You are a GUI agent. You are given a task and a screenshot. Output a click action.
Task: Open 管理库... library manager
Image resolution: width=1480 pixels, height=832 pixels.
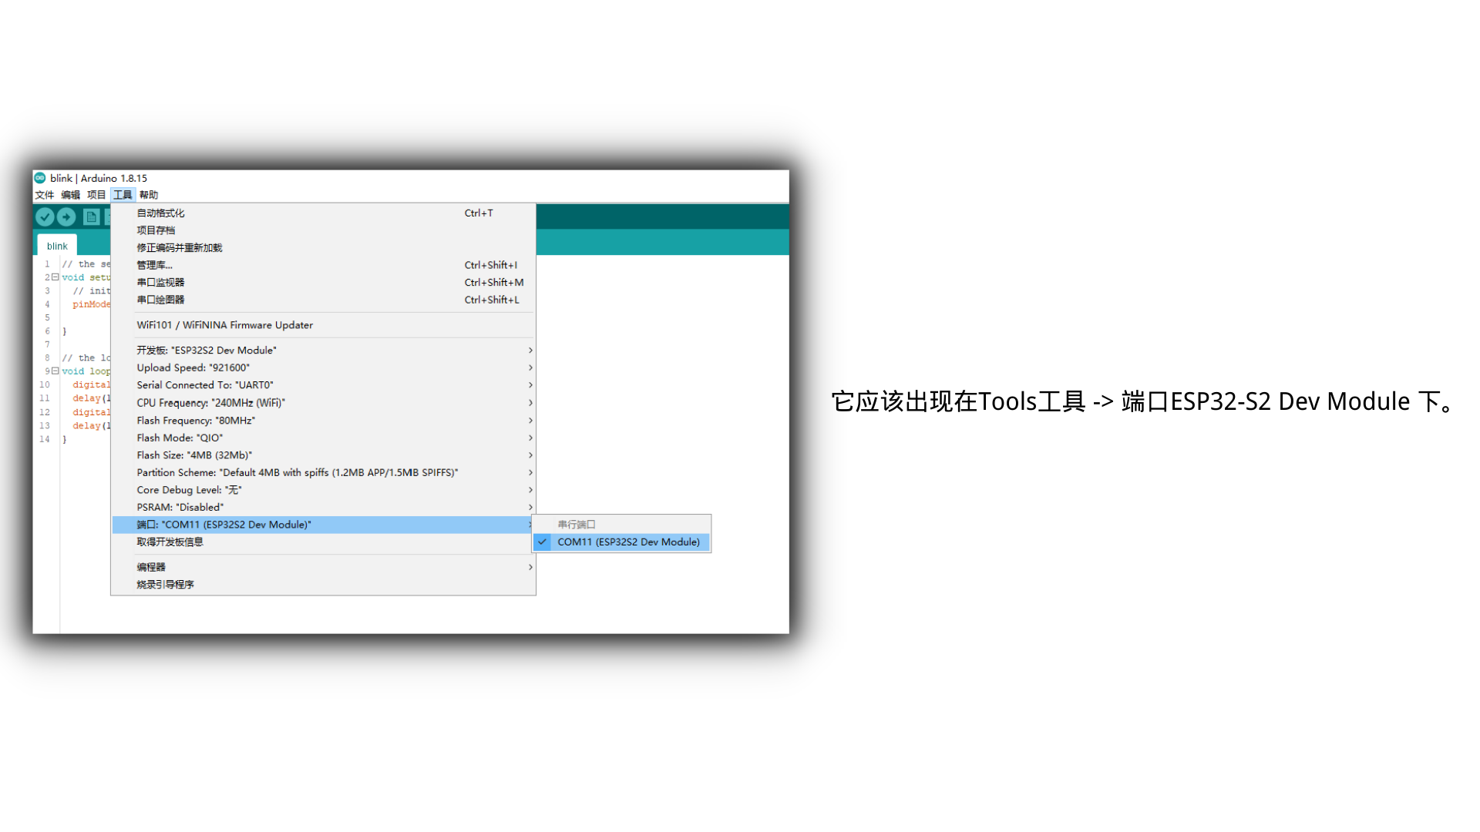[x=323, y=265]
